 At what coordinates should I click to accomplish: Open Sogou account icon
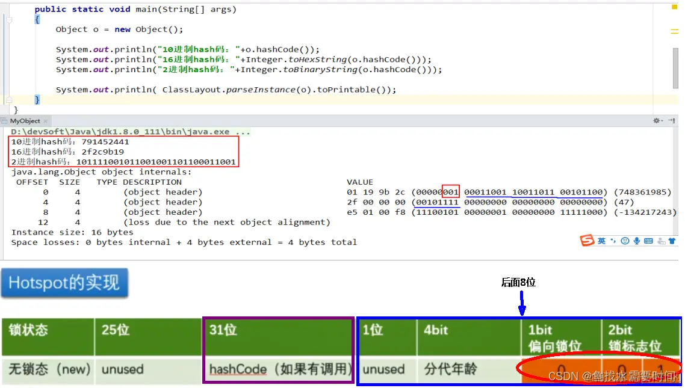[662, 241]
